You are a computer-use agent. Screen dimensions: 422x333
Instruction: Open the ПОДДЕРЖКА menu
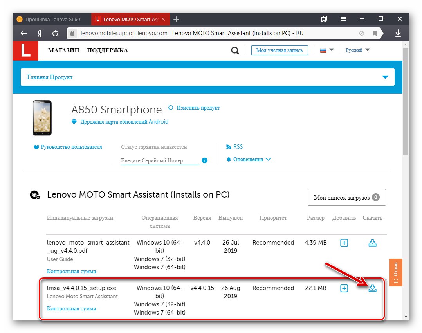point(107,50)
